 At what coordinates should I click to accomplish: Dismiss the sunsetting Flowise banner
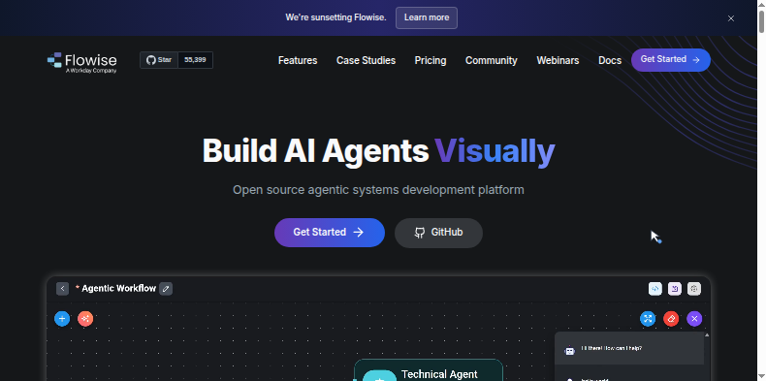point(731,18)
